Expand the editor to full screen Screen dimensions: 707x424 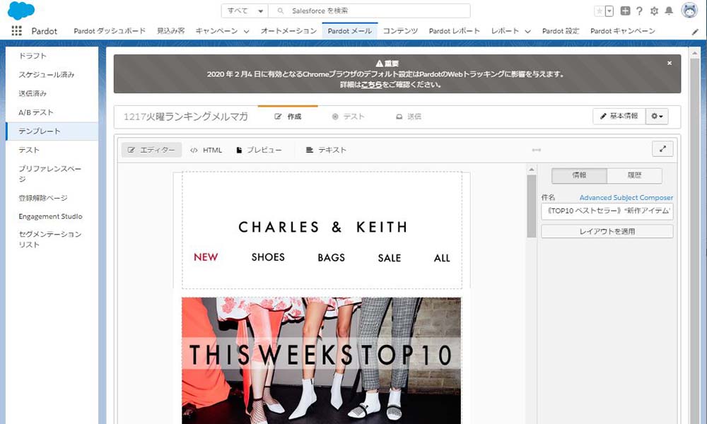click(662, 148)
